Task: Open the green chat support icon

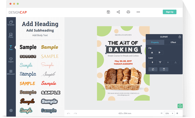Action: coord(180,106)
